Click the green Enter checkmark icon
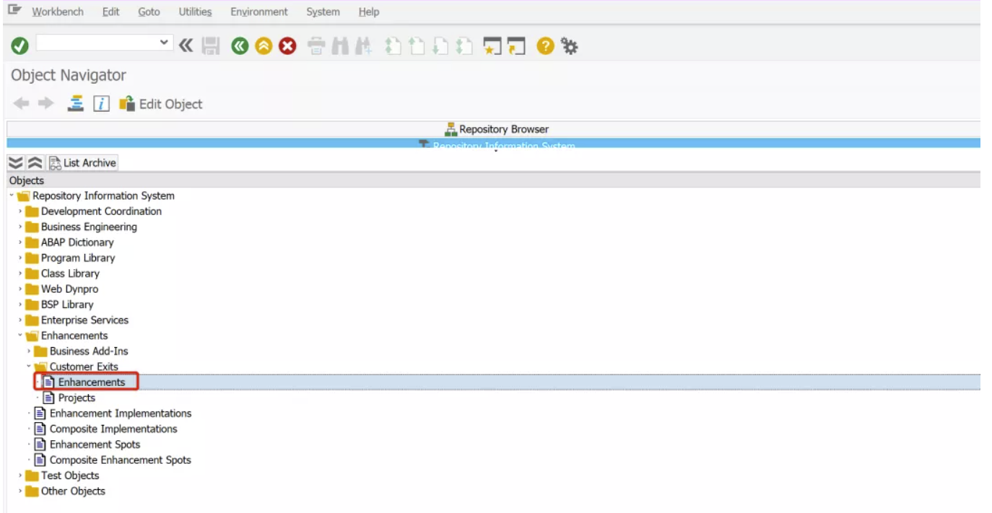992x513 pixels. 19,46
